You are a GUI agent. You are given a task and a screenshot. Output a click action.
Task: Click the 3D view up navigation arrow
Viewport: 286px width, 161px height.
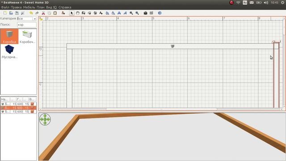click(45, 115)
